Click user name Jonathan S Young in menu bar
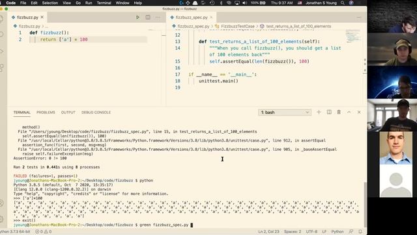The height and width of the screenshot is (235, 417). click(x=321, y=3)
